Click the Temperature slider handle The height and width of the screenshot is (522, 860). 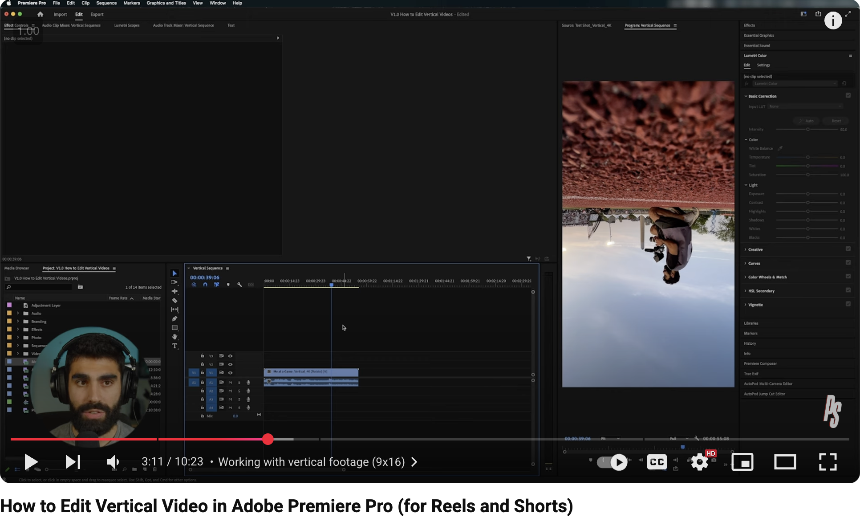(x=807, y=157)
